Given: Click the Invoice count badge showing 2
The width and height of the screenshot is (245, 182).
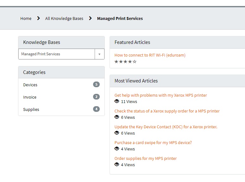Looking at the screenshot, I should pos(96,97).
